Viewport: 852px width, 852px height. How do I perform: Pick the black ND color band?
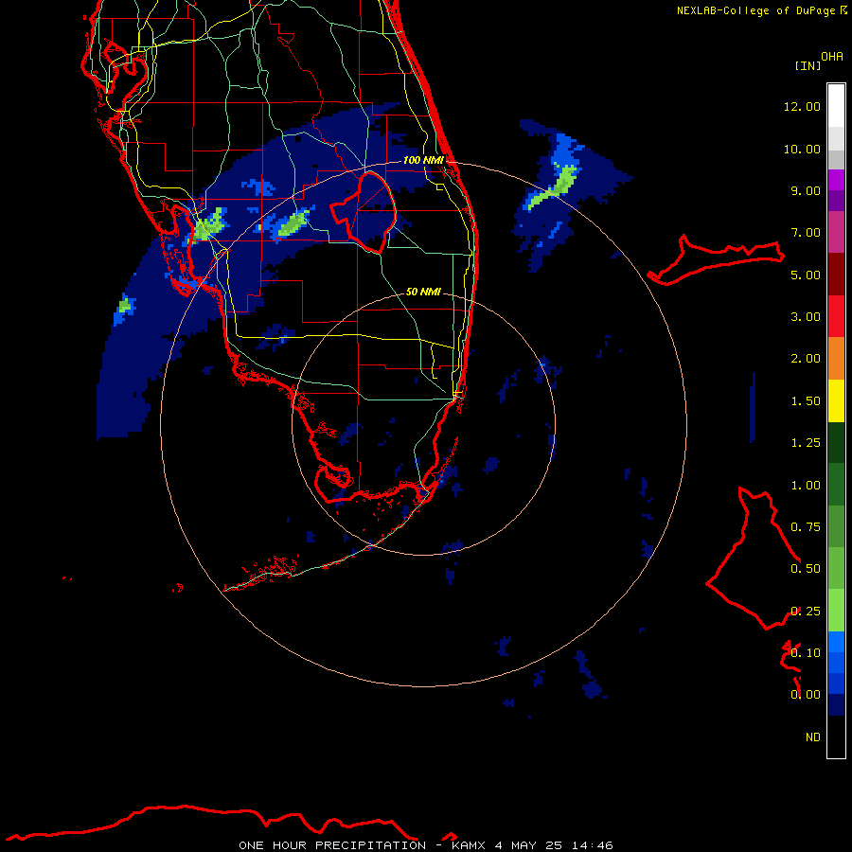(x=836, y=737)
